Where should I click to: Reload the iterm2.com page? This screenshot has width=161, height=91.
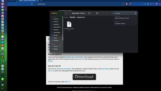point(15,4)
